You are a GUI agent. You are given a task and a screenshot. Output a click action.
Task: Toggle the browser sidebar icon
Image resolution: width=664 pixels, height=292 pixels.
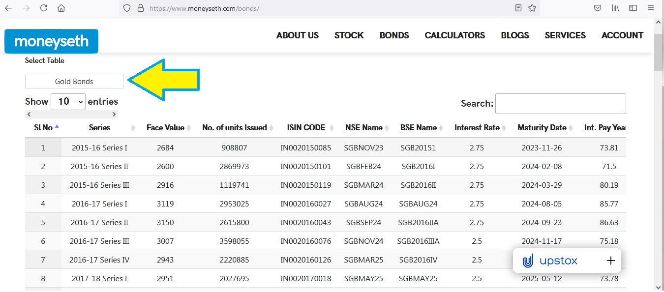click(x=633, y=8)
